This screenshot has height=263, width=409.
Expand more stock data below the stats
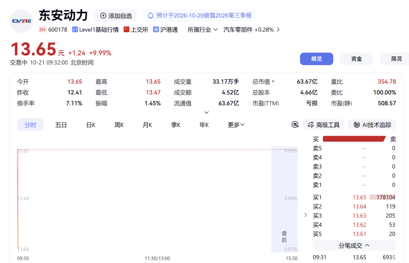[x=207, y=113]
